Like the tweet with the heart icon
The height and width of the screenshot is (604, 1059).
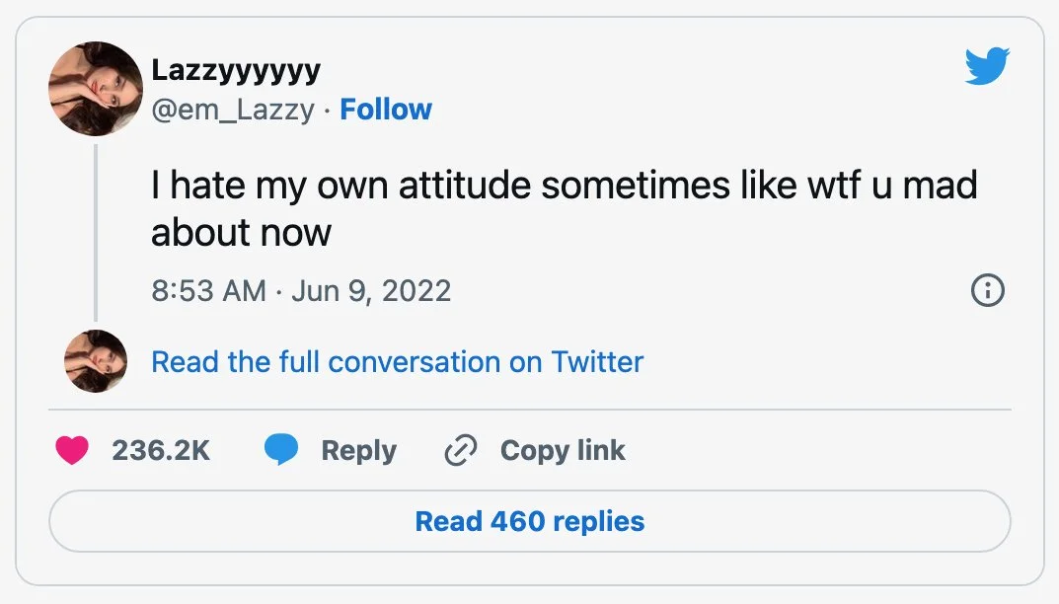coord(72,451)
